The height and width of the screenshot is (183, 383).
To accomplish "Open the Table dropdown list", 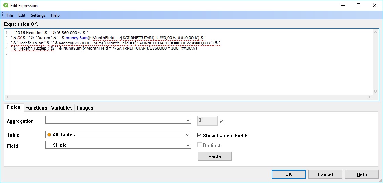I will [188, 134].
